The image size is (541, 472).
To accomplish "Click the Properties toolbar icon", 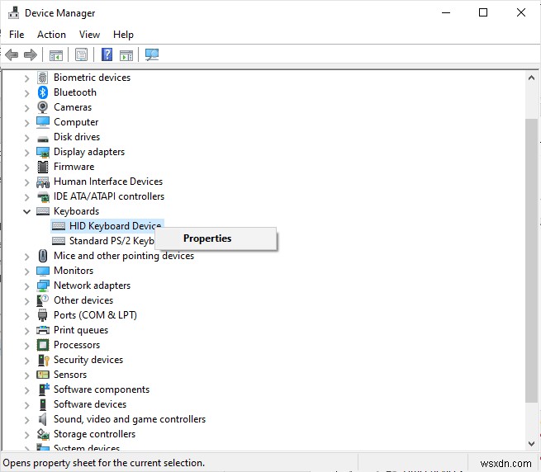I will click(x=82, y=54).
